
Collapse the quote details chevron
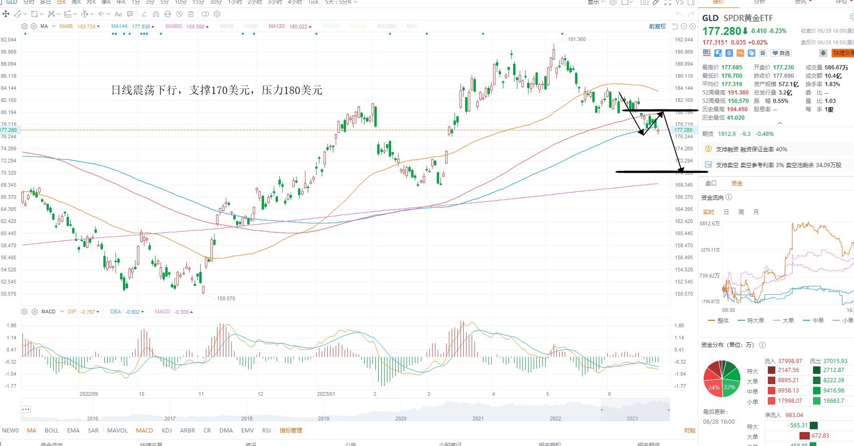tap(779, 123)
